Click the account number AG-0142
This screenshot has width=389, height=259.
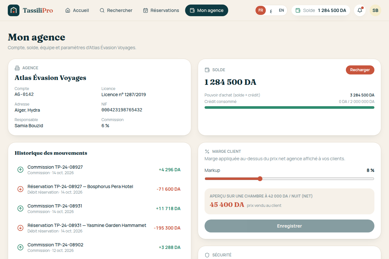pyautogui.click(x=24, y=95)
